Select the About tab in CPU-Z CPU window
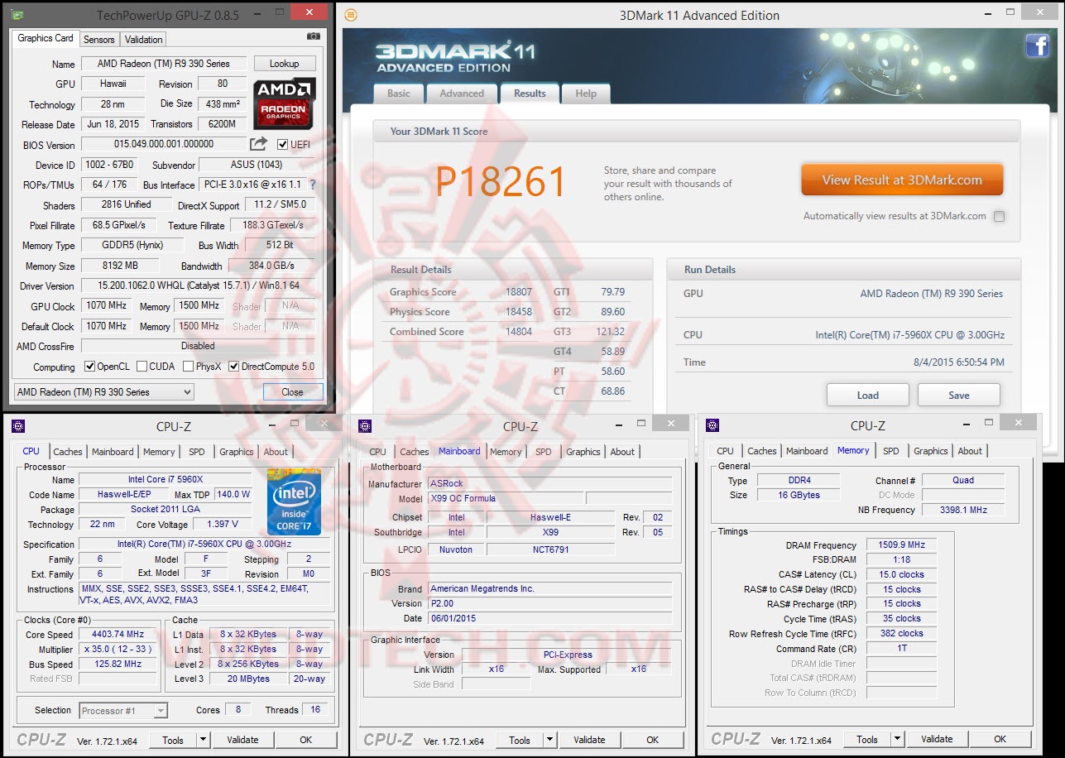Screen dimensions: 1065x758 276,452
